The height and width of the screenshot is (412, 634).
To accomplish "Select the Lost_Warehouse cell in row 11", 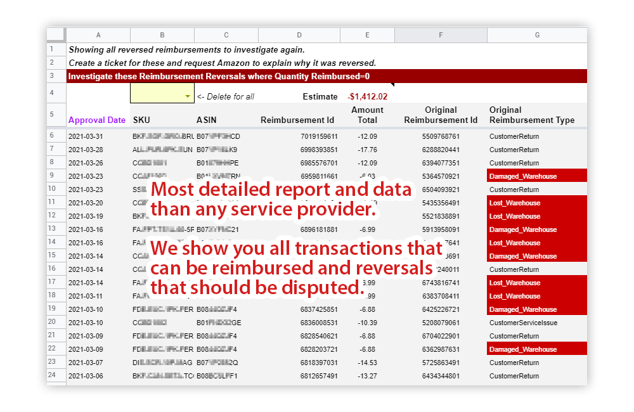I will click(x=537, y=203).
